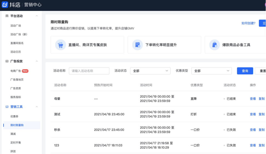Click the 平台活动 section icon
The width and height of the screenshot is (266, 154).
7,16
